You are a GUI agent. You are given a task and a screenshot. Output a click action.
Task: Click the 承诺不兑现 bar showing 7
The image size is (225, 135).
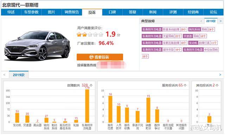pos(137,117)
